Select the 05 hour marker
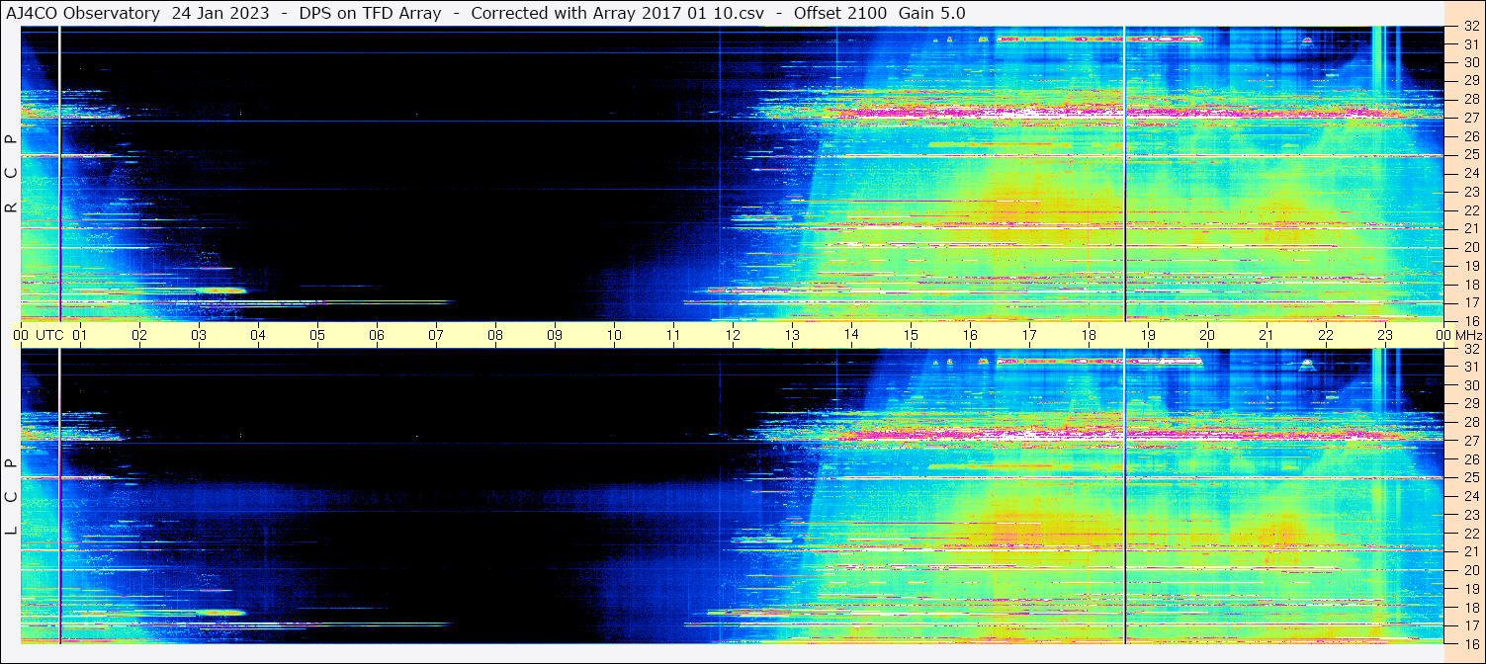The image size is (1486, 664). click(317, 335)
